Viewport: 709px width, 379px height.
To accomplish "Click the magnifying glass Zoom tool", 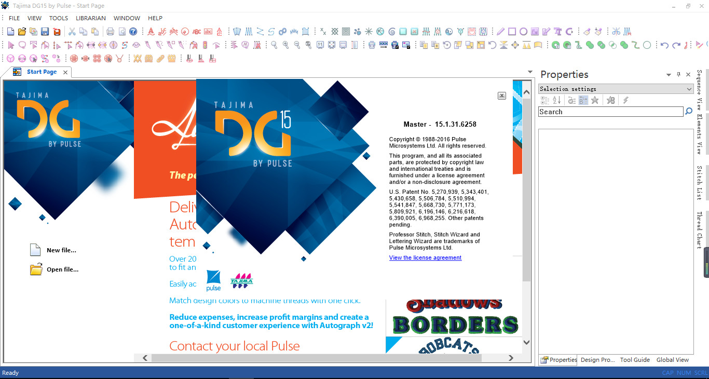I will [x=274, y=45].
